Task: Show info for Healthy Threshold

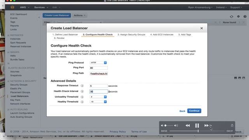Action: [x=82, y=102]
